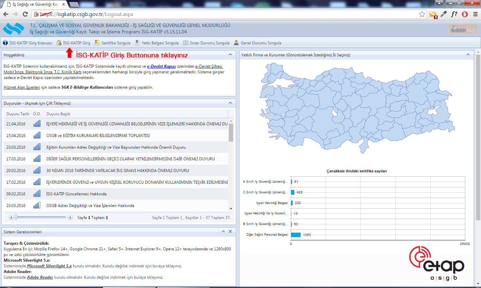Click priority bars icon for 17.03.2016 row
The height and width of the screenshot is (288, 481).
coord(37,159)
